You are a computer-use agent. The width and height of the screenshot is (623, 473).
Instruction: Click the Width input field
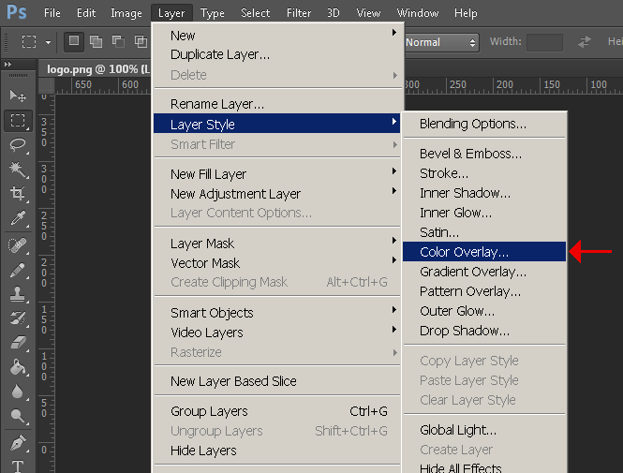click(x=544, y=42)
